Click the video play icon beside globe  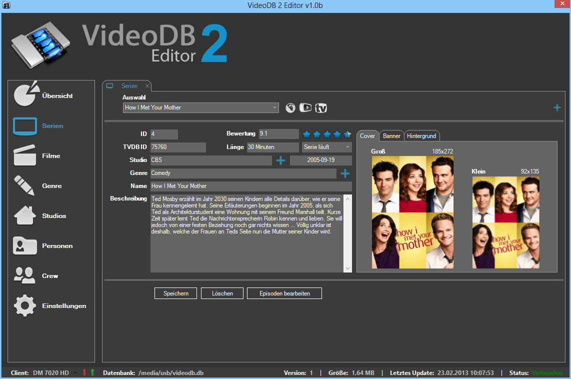point(305,108)
